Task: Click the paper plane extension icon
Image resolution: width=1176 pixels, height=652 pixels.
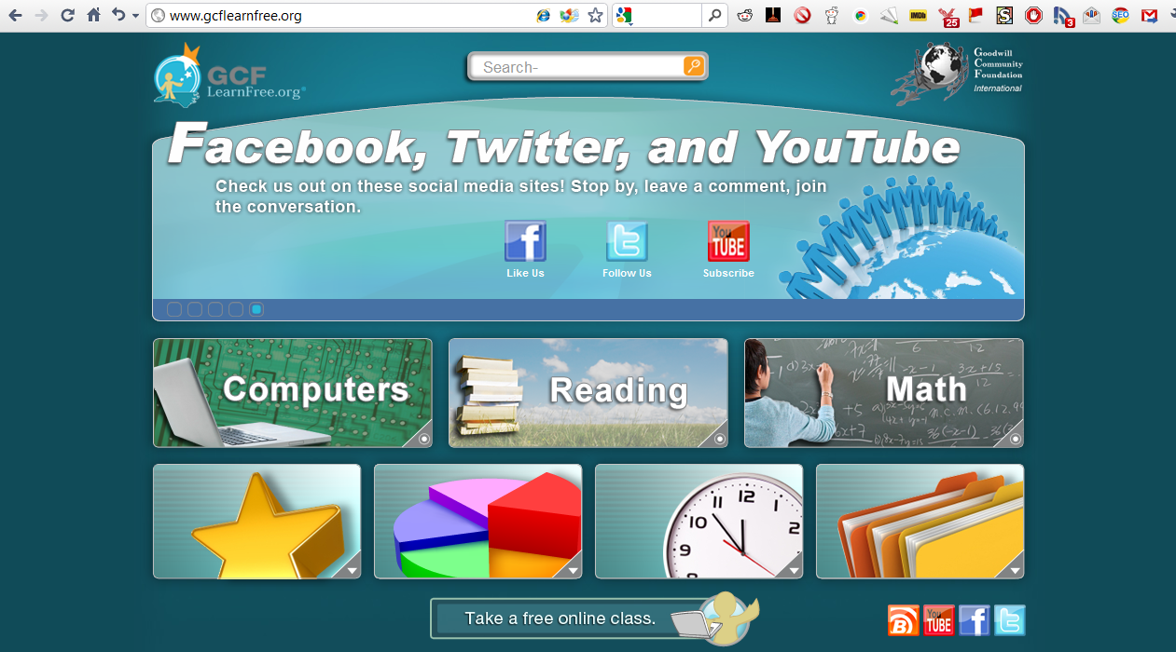Action: [x=889, y=15]
